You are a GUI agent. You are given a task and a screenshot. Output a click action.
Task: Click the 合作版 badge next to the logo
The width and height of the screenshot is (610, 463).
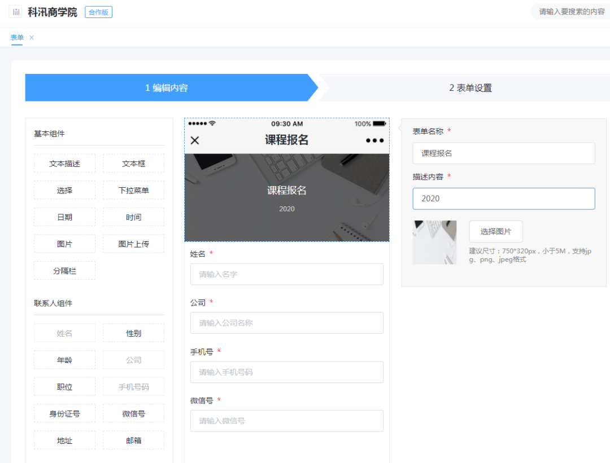point(99,11)
